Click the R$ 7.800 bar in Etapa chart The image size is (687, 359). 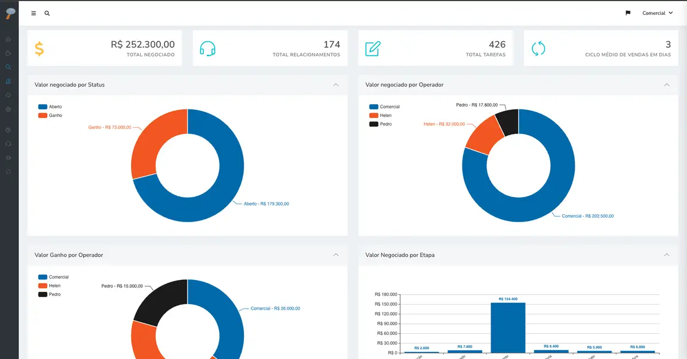(465, 352)
